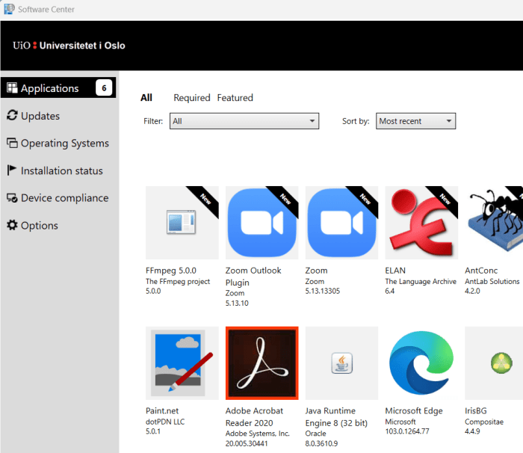The image size is (523, 453).
Task: Go to Updates in the sidebar
Action: (x=40, y=116)
